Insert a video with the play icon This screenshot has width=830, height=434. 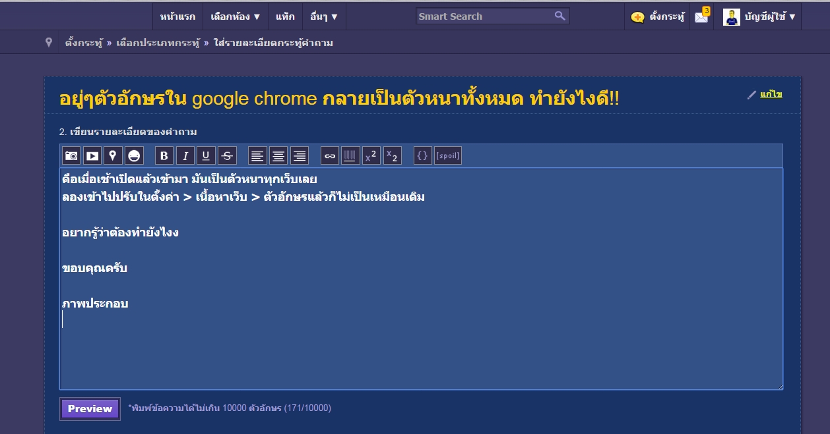tap(92, 155)
